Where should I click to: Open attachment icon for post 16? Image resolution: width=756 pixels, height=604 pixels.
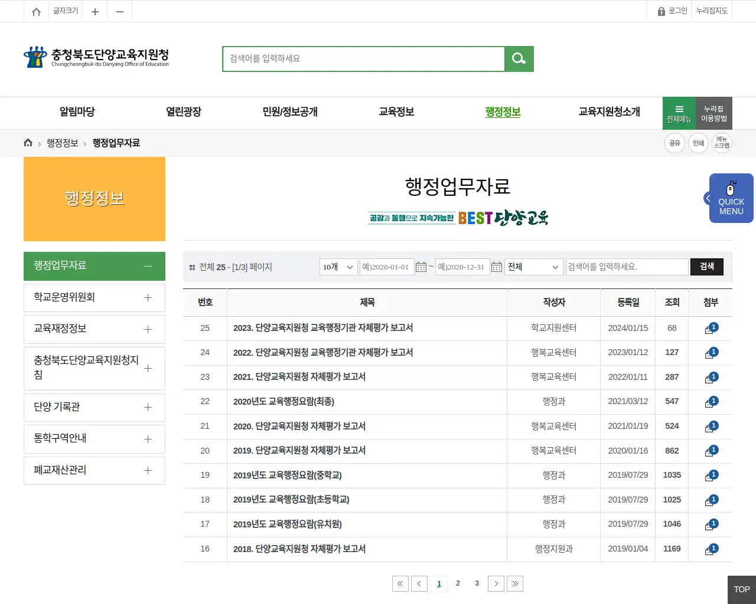pyautogui.click(x=711, y=549)
